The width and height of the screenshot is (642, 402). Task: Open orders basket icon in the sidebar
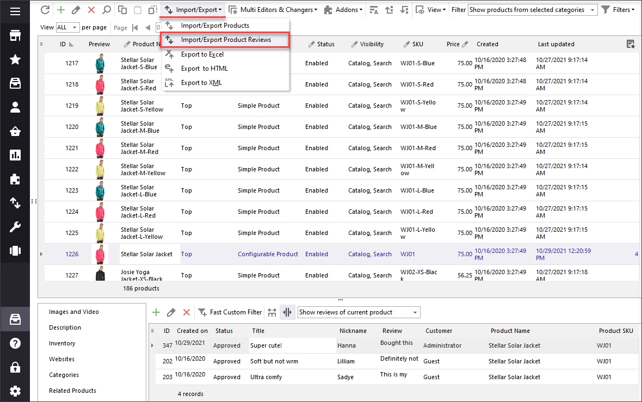15,132
